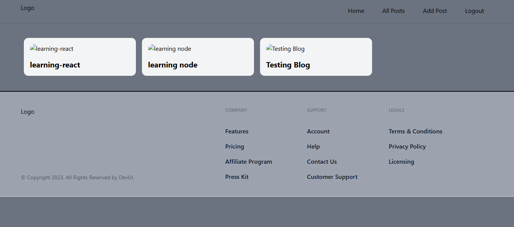Select Add Post in navbar
Viewport: 514px width, 227px height.
coord(435,11)
